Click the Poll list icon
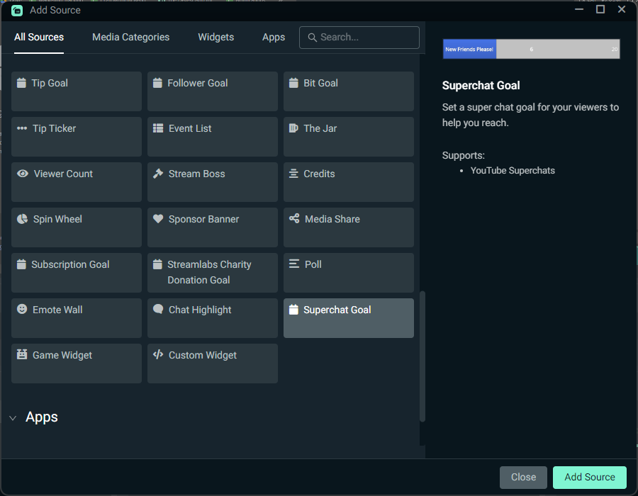The width and height of the screenshot is (638, 496). (294, 264)
